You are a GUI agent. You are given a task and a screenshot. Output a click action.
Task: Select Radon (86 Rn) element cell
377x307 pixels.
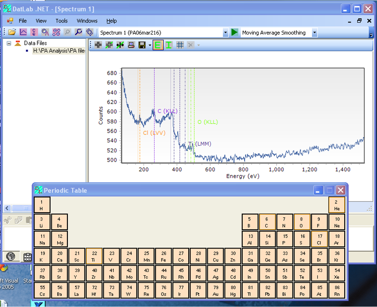(x=336, y=290)
